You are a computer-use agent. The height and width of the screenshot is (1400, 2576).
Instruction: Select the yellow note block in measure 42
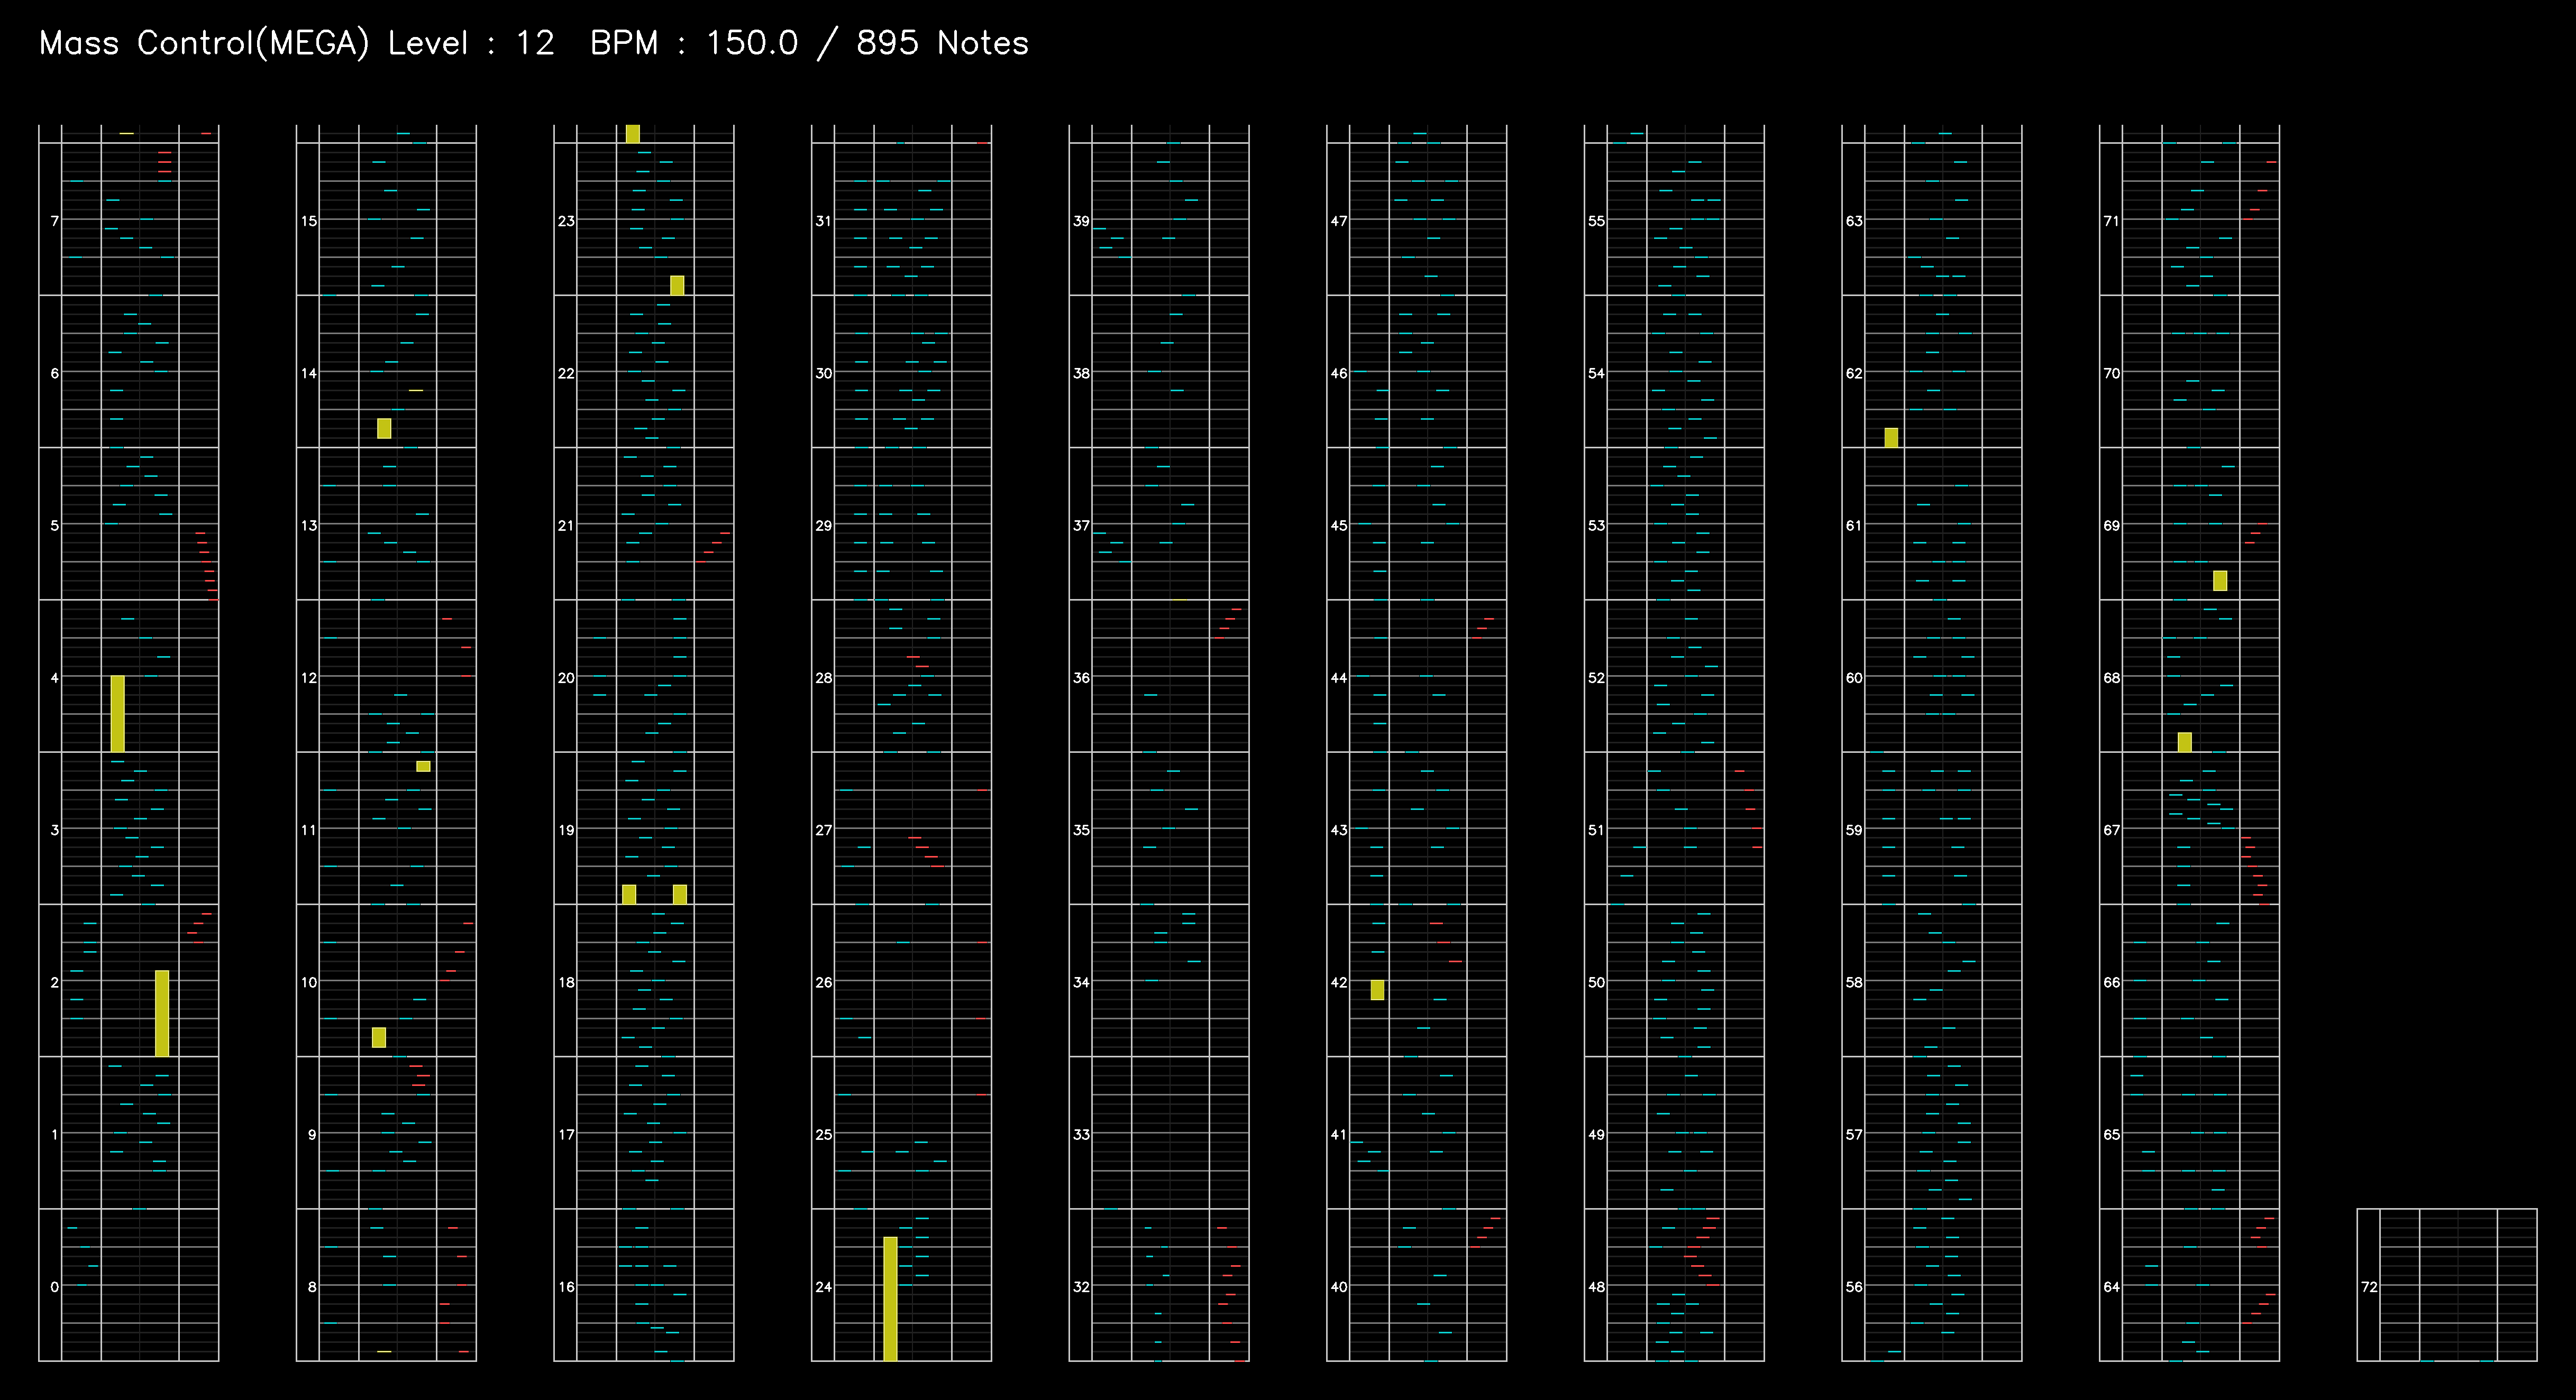[1377, 989]
